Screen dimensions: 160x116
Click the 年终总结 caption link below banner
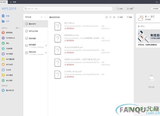point(147,45)
